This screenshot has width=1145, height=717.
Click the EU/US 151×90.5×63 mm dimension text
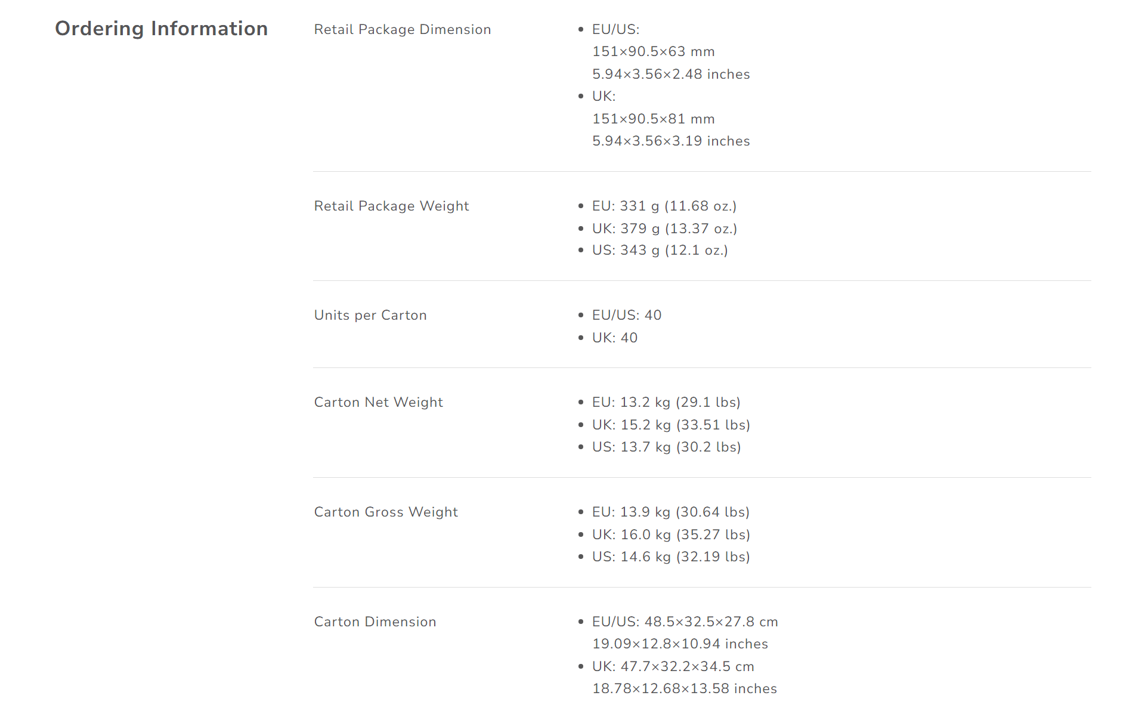point(654,51)
